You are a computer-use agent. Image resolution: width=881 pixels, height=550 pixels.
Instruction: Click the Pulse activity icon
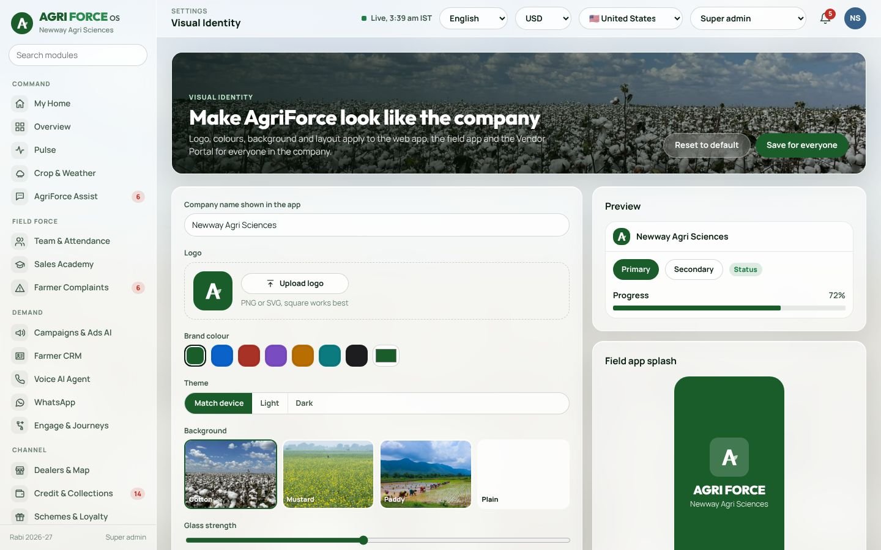click(20, 150)
